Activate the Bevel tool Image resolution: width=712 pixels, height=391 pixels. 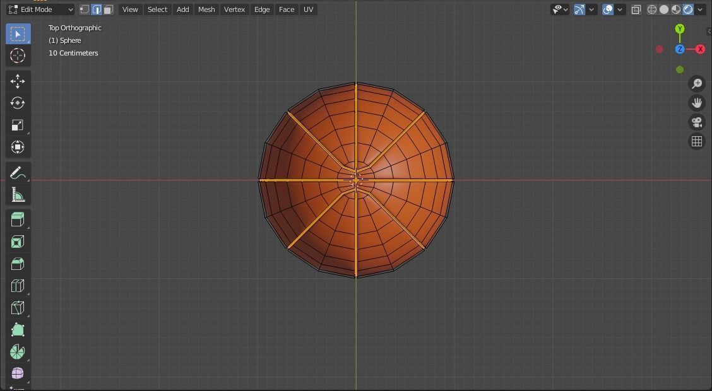(x=18, y=264)
